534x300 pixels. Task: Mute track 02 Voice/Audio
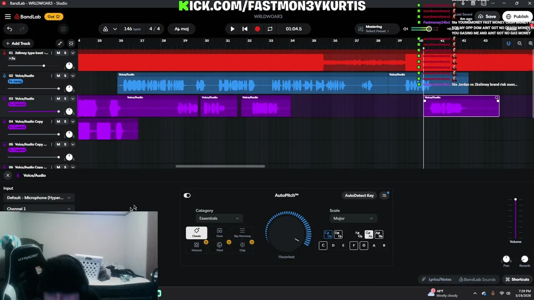(58, 76)
